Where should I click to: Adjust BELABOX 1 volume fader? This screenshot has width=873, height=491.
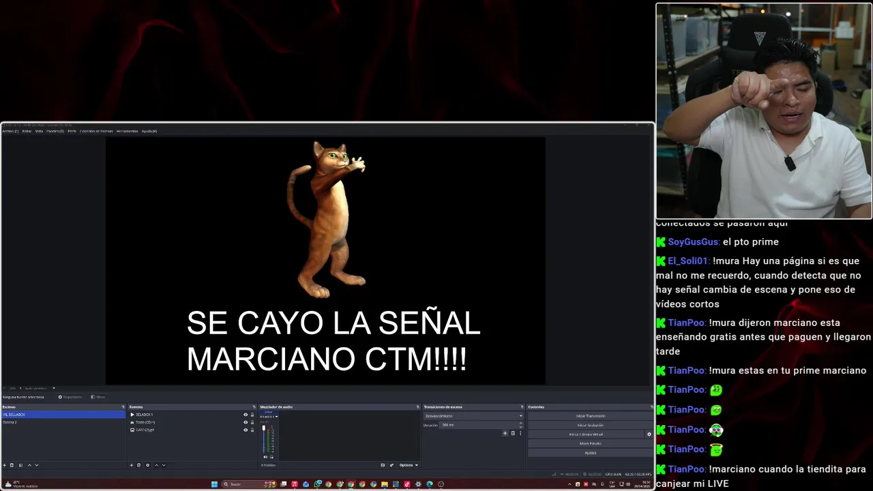264,428
